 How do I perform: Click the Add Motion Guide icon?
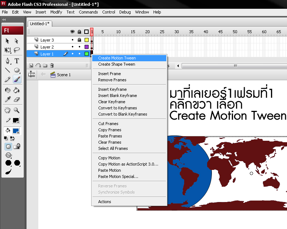[38, 65]
